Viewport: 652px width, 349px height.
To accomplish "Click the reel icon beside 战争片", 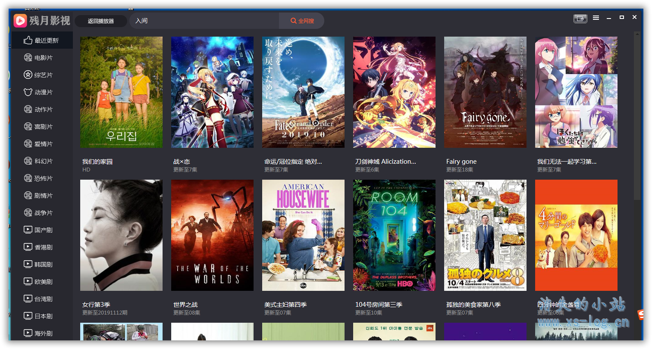I will click(28, 212).
